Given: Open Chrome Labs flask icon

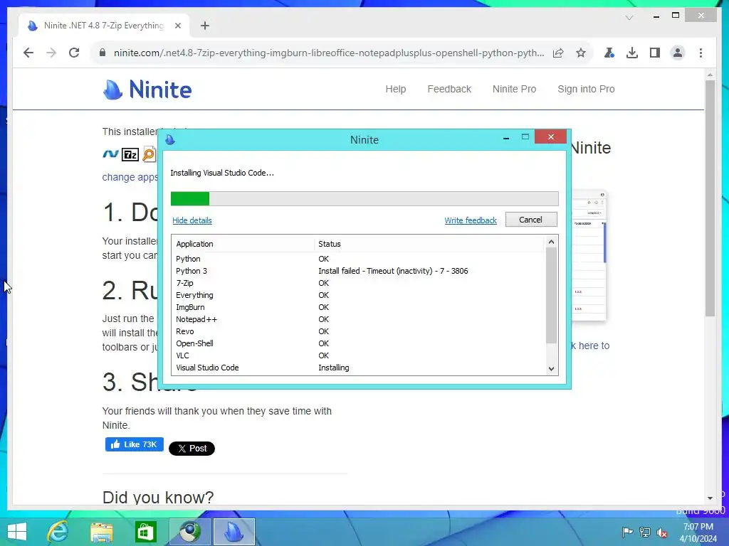Looking at the screenshot, I should [x=609, y=53].
